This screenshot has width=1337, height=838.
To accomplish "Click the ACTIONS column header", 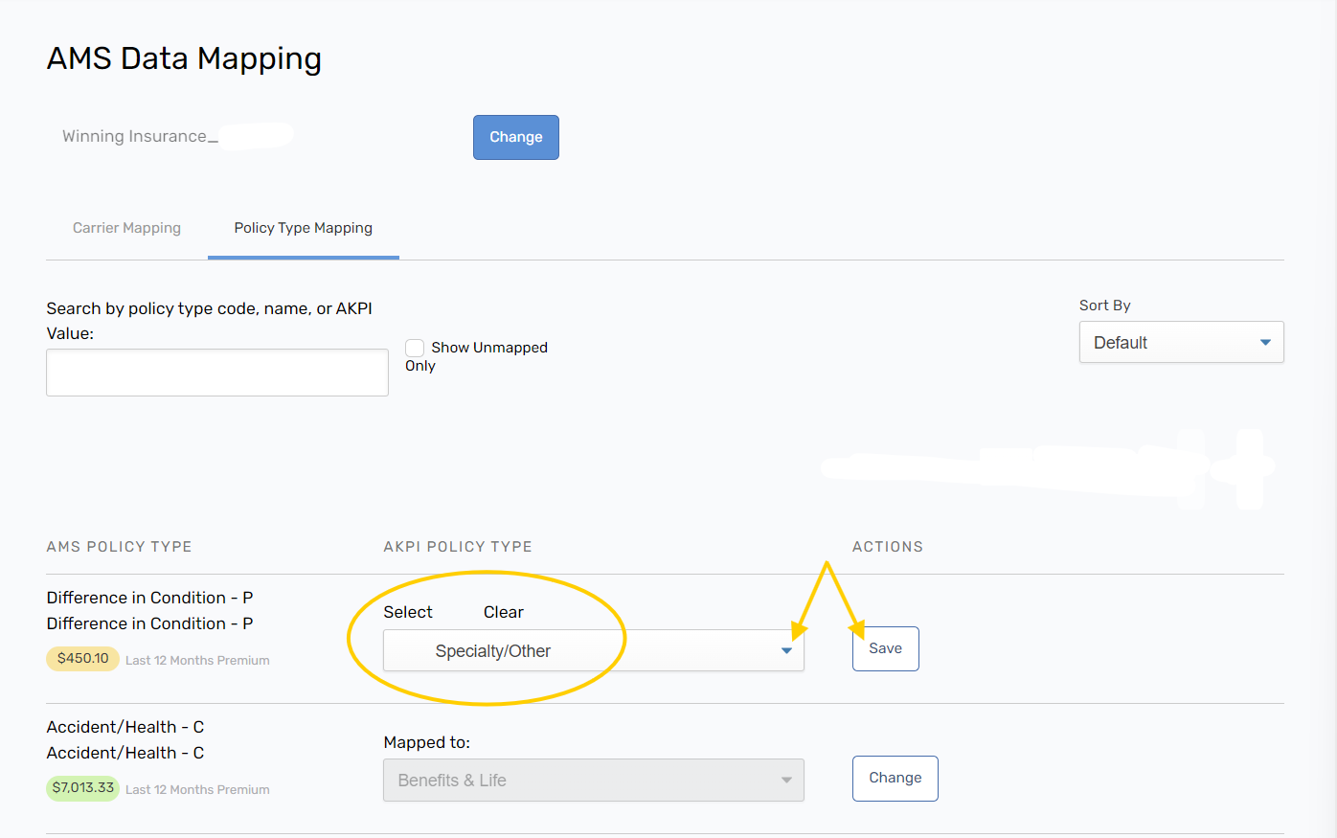I will click(x=888, y=547).
